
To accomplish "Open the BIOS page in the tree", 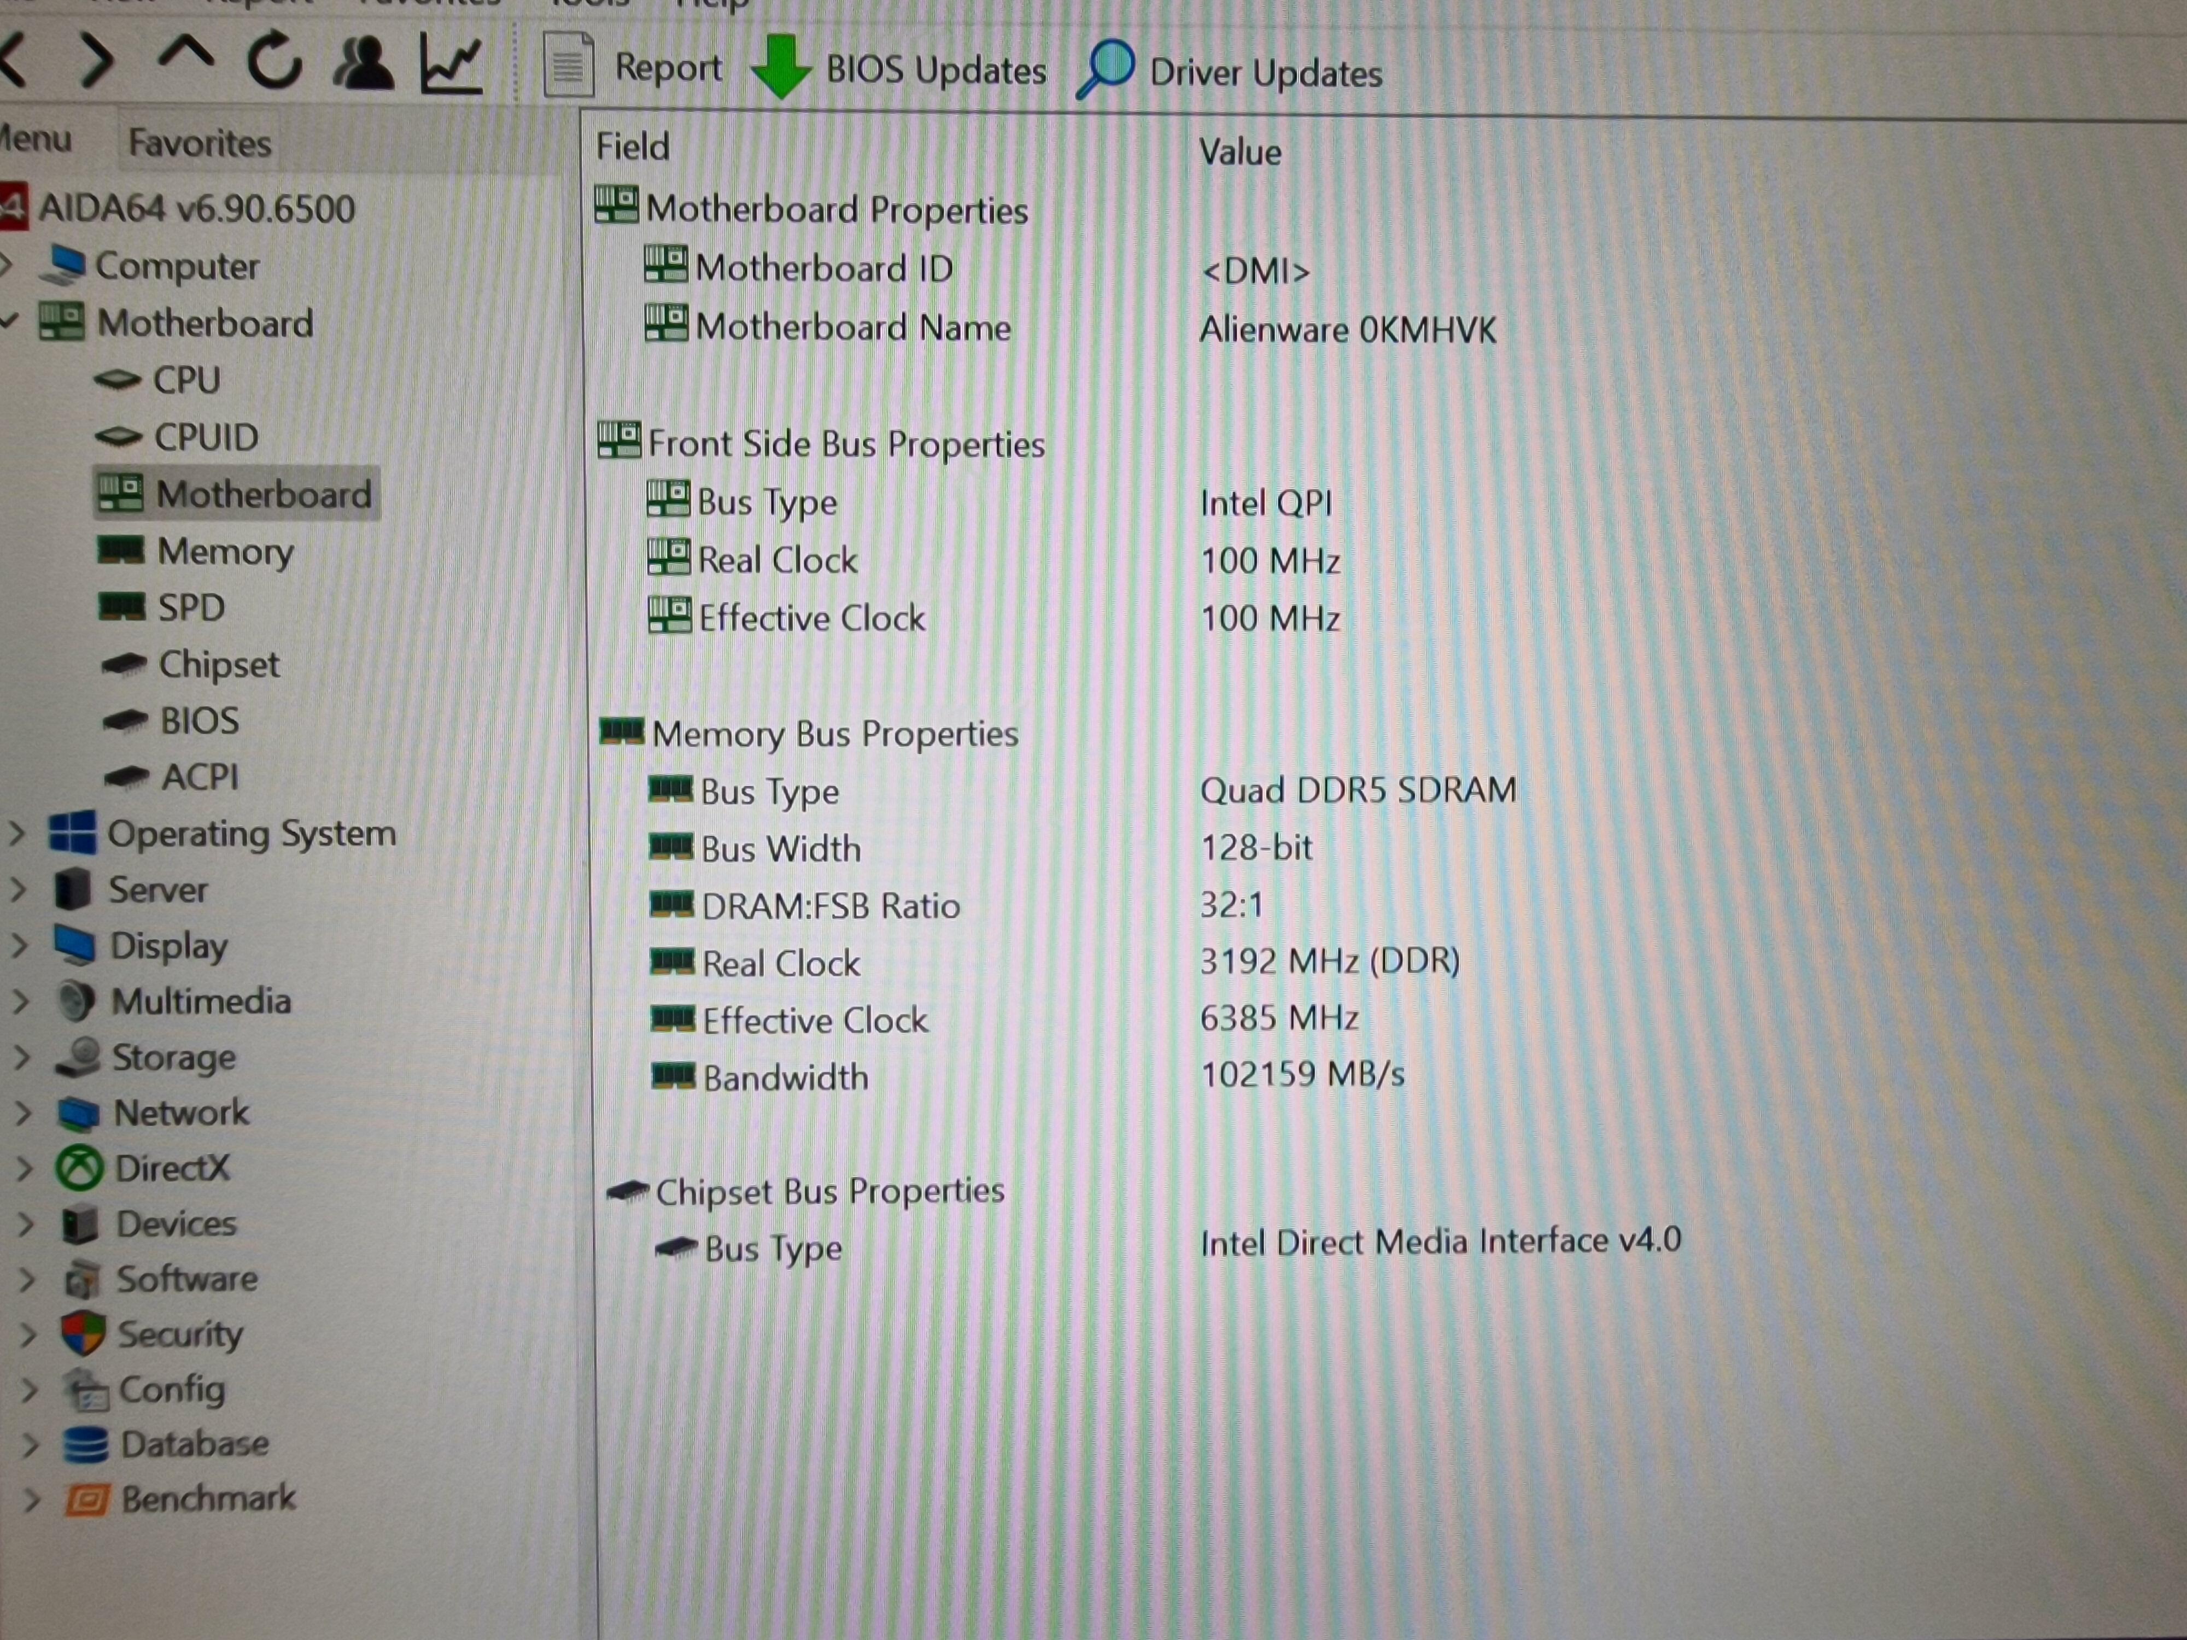I will click(x=200, y=721).
